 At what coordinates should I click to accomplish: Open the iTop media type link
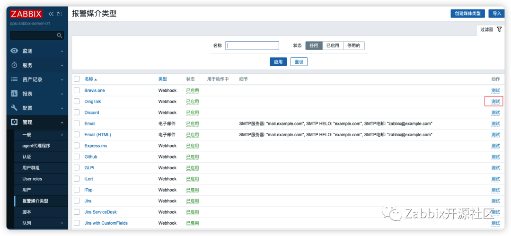(x=88, y=190)
